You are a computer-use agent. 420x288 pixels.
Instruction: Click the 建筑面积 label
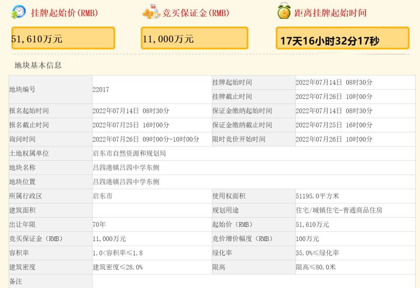coord(22,210)
